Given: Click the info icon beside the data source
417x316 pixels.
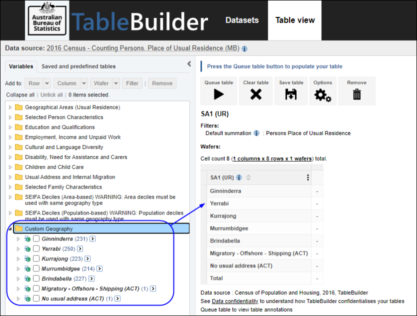Looking at the screenshot, I should coord(244,47).
